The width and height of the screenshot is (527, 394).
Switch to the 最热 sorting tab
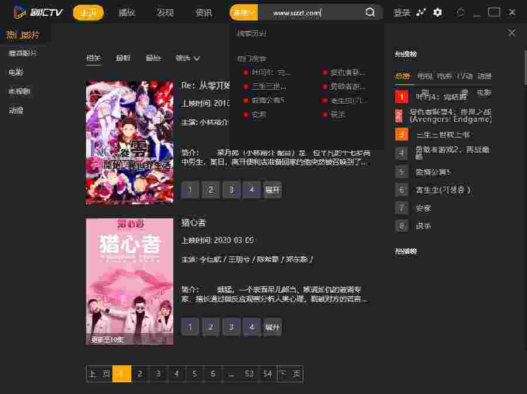tap(153, 59)
